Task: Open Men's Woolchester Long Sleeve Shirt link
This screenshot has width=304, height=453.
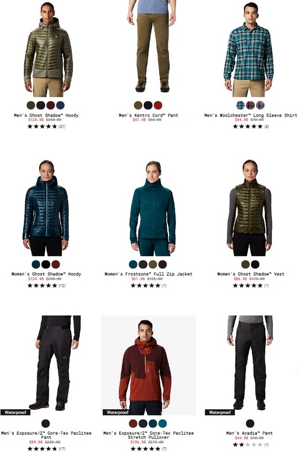Action: (x=250, y=115)
